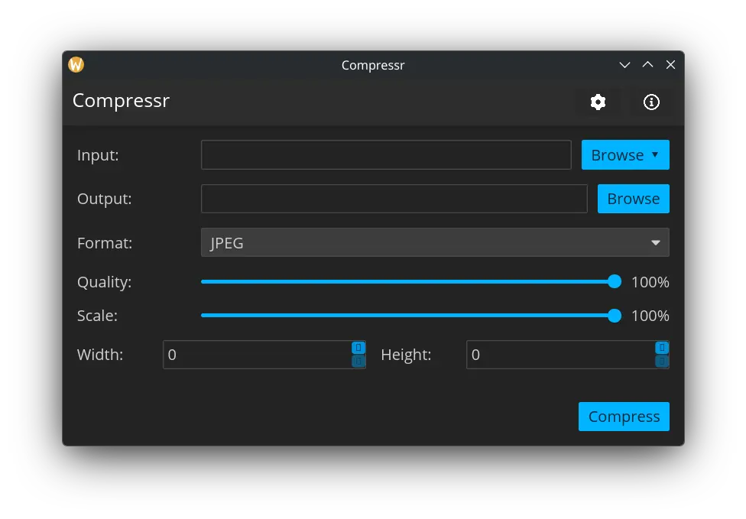Click the Quality slider handle
This screenshot has width=746, height=519.
tap(615, 281)
